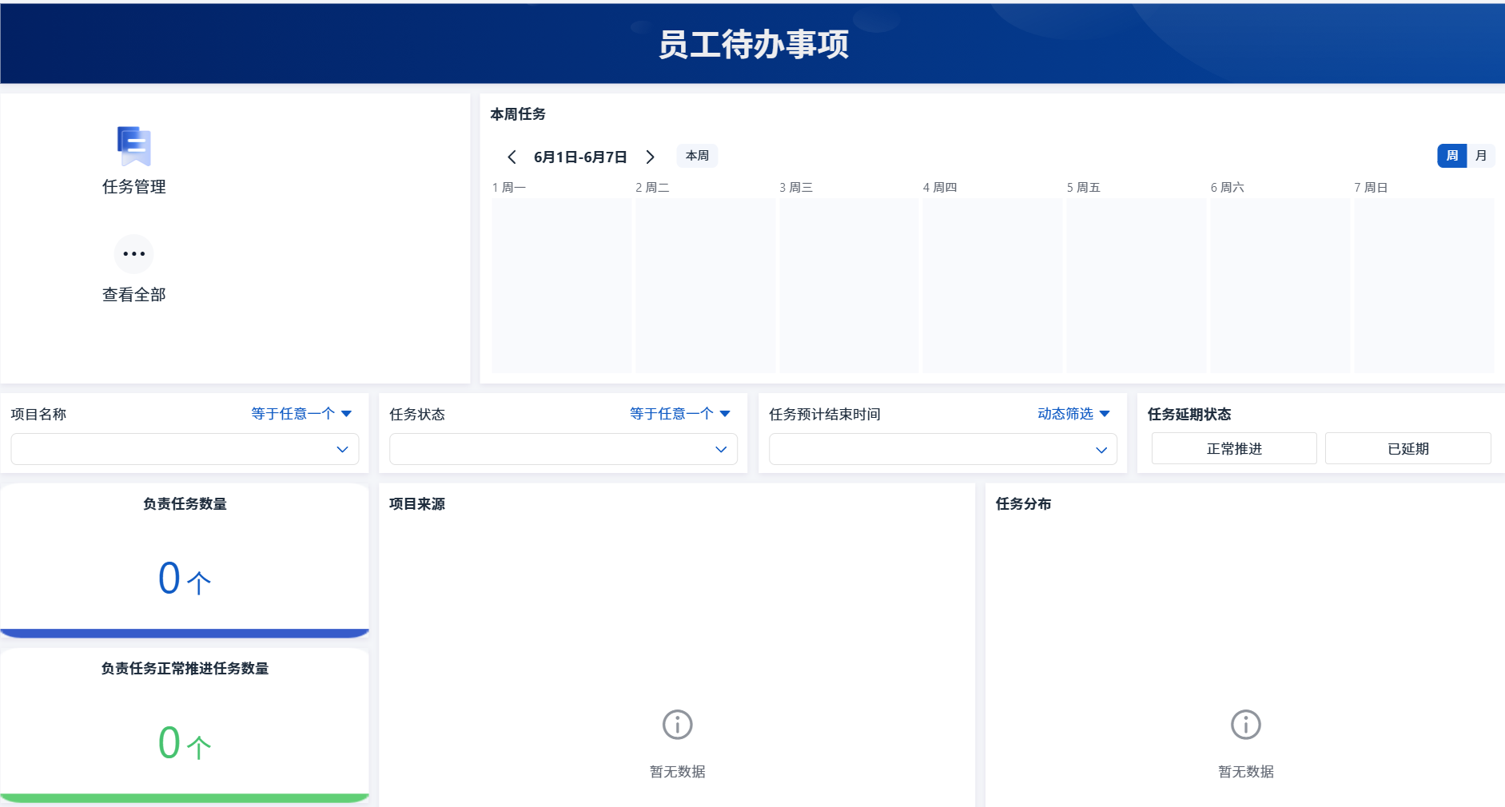The image size is (1505, 807).
Task: Select the 7 周日 calendar column
Action: click(1424, 285)
